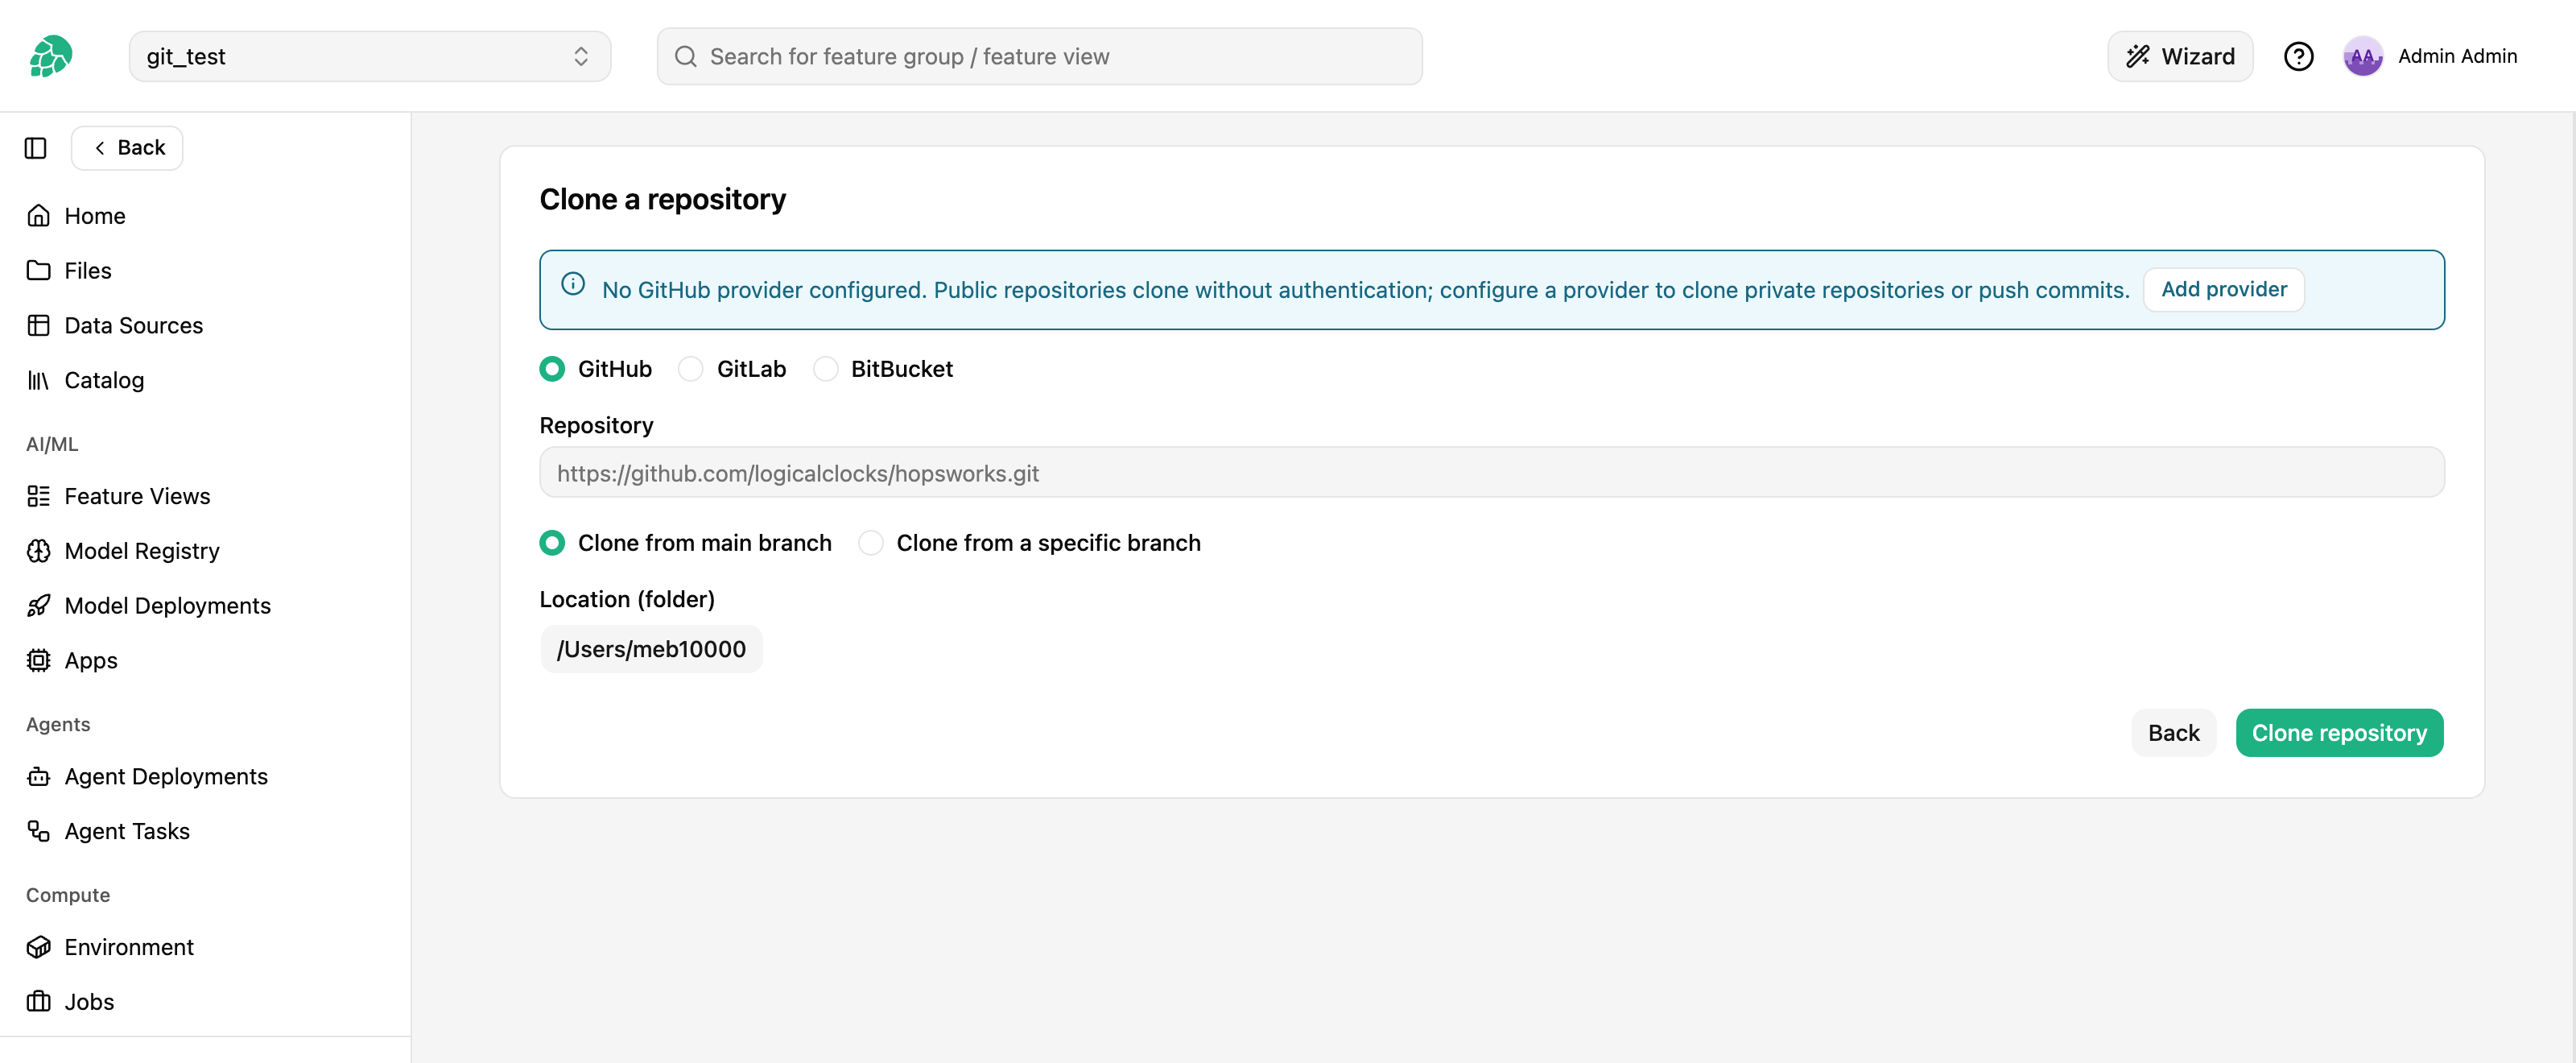2576x1063 pixels.
Task: Click the Home house icon
Action: [39, 216]
